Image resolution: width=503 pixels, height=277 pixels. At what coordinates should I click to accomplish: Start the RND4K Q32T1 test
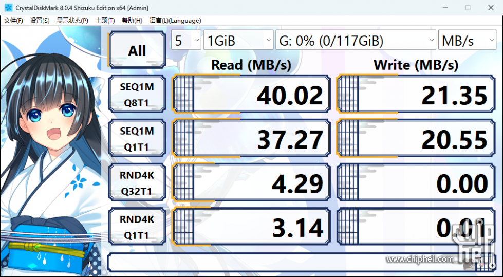(x=137, y=182)
